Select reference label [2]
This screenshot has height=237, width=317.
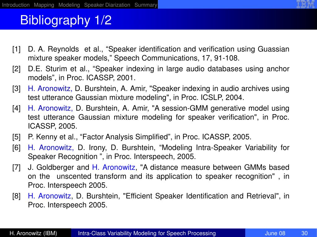point(16,69)
